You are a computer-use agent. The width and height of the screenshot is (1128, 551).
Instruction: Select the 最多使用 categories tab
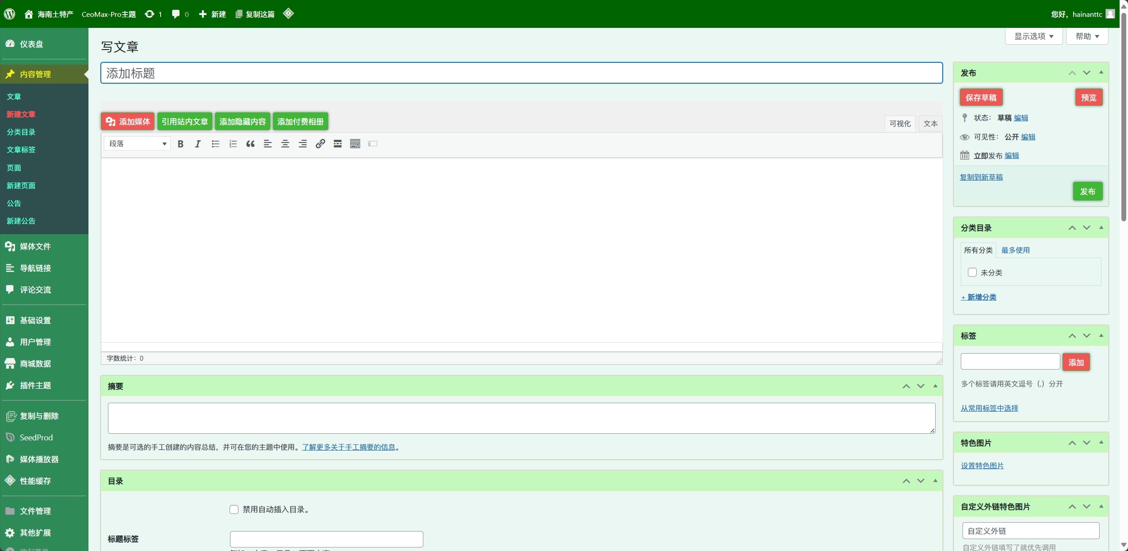1015,250
